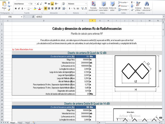165x124 pixels.
Task: Click the Cut scissors icon
Action: [9, 2]
